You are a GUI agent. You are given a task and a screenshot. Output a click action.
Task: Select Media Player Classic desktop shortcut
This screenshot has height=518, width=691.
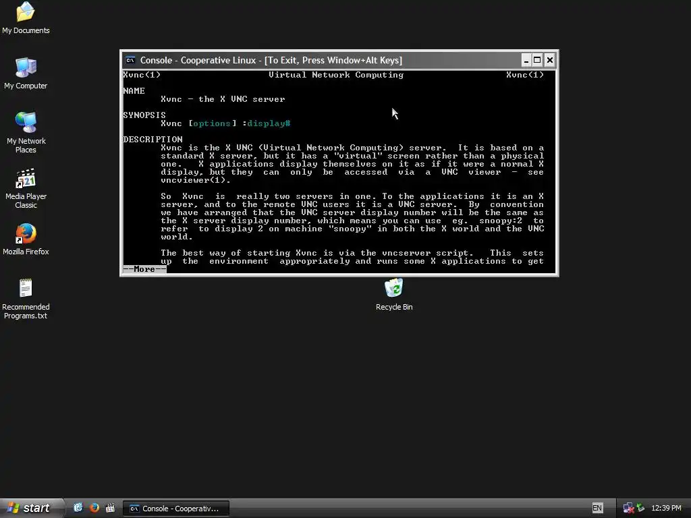[26, 188]
